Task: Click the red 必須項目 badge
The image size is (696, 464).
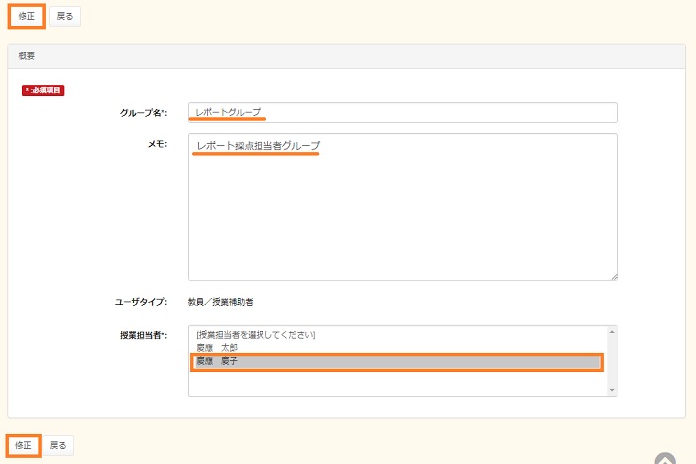Action: coord(43,90)
